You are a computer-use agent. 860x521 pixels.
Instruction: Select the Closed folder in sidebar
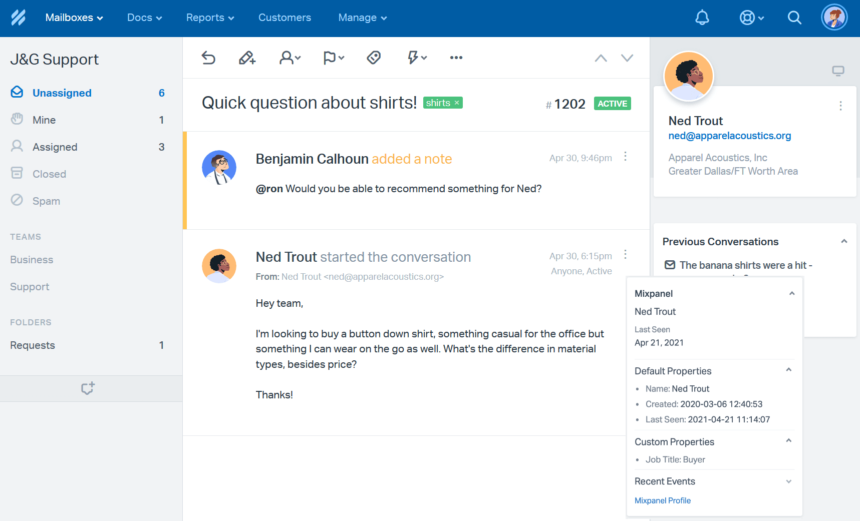(x=49, y=174)
